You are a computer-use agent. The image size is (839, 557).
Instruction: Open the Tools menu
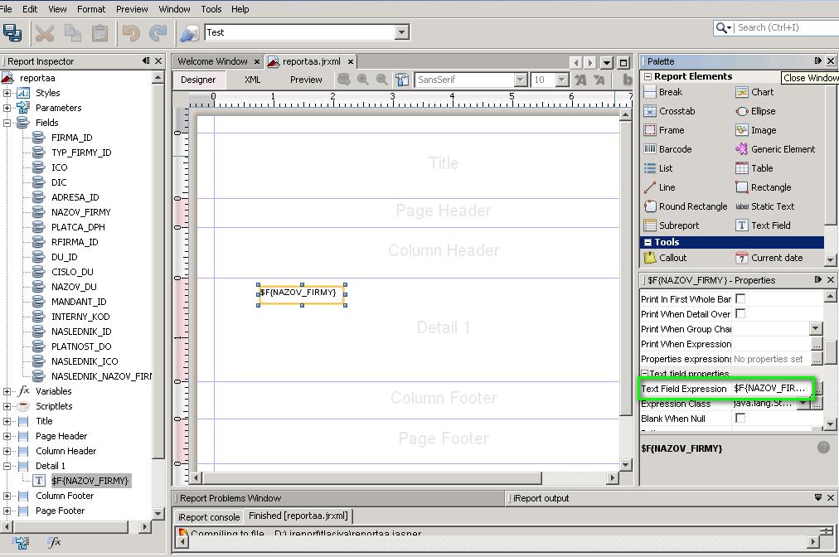(211, 9)
